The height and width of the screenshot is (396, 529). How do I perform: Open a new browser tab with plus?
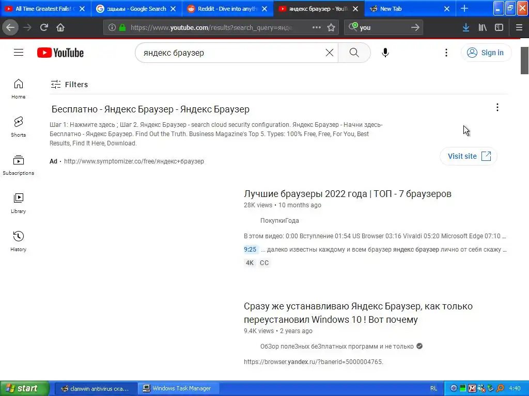464,8
